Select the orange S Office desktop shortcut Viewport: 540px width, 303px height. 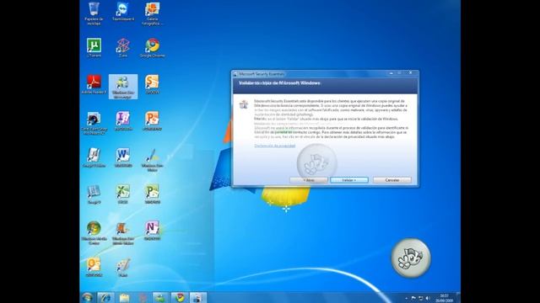pos(152,84)
